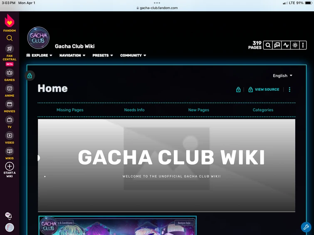Toggle light theme sun icon
The width and height of the screenshot is (314, 235).
(x=295, y=45)
